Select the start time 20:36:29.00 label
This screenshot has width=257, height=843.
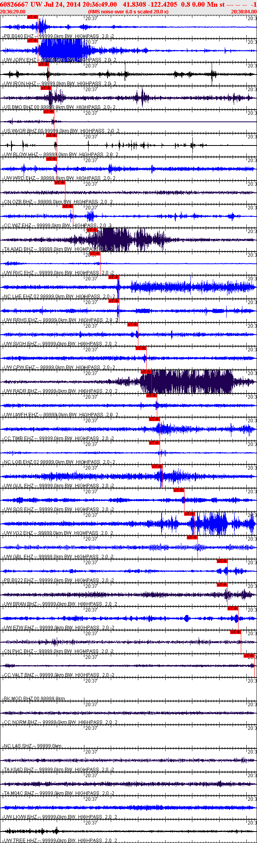coord(13,12)
